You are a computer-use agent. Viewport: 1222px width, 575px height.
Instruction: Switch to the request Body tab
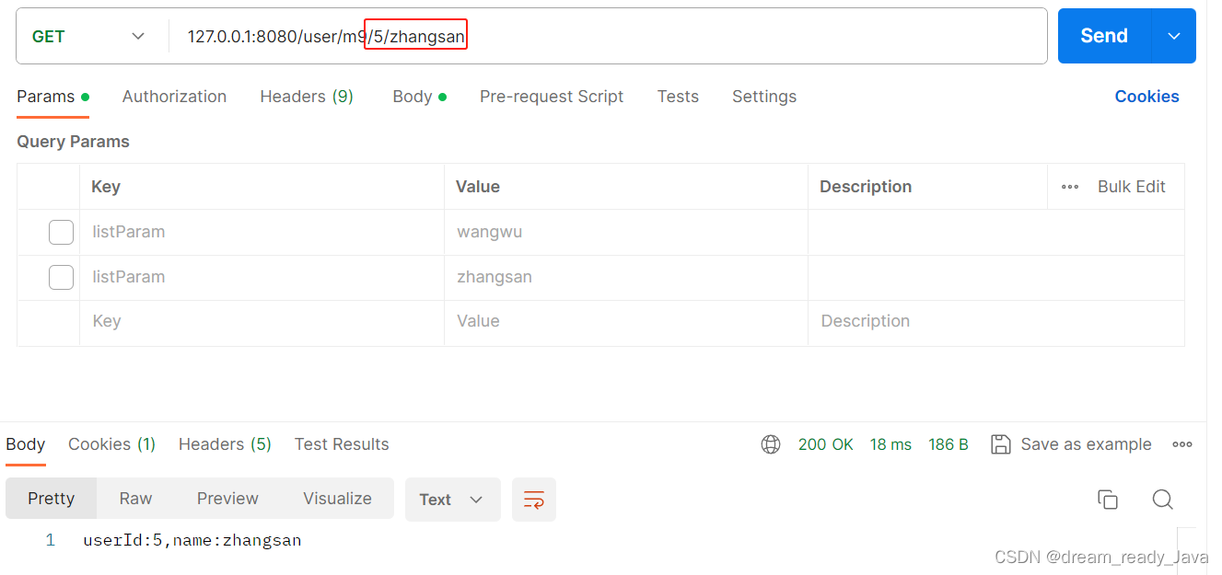(x=419, y=97)
